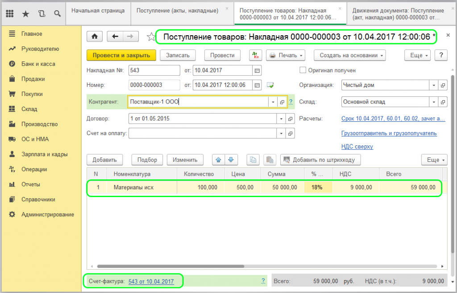Open Банк и касса sidebar section
The width and height of the screenshot is (457, 293).
[38, 64]
